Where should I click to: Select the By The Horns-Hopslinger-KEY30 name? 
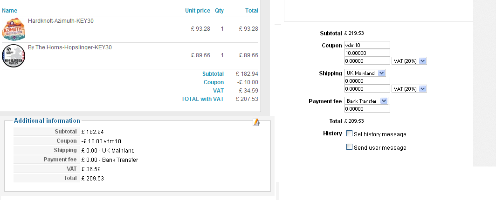[70, 47]
